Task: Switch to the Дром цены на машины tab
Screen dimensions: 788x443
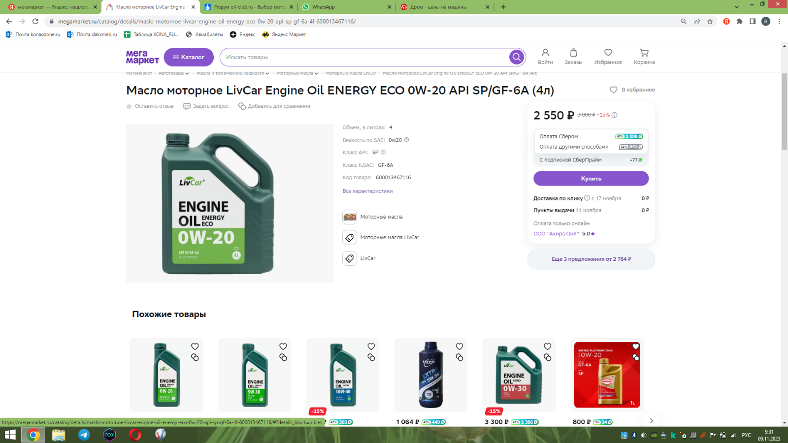Action: 446,7
